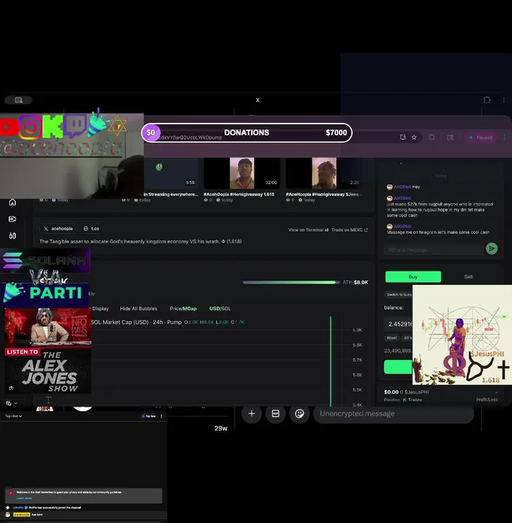Toggle USD/SOL currency display
The width and height of the screenshot is (512, 523).
pyautogui.click(x=220, y=309)
